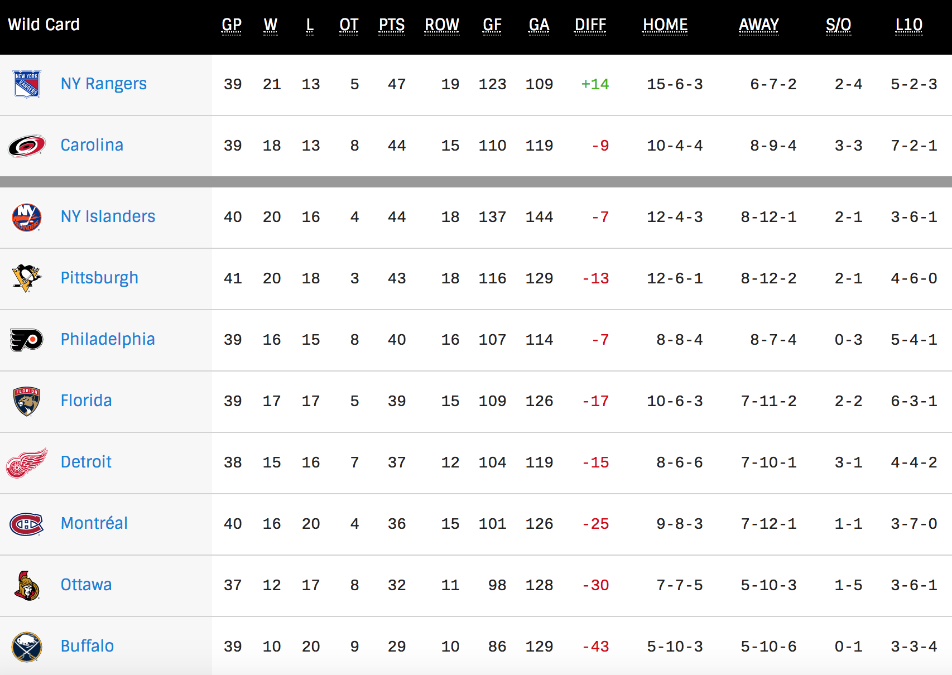Sort by the DIFF column header

pos(590,25)
